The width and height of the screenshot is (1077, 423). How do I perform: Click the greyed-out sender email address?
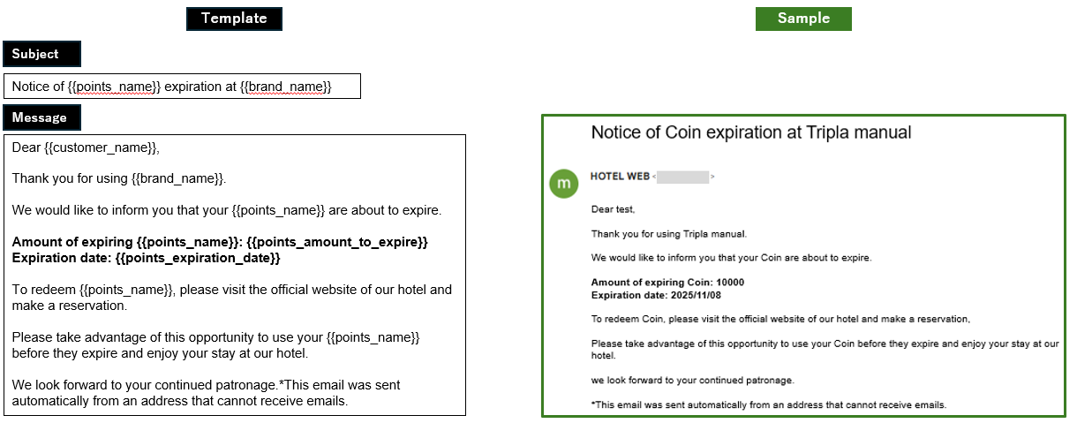683,177
